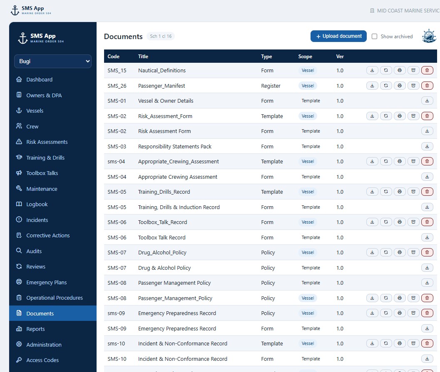
Task: Download the Vessel & Owner Details template
Action: point(427,101)
